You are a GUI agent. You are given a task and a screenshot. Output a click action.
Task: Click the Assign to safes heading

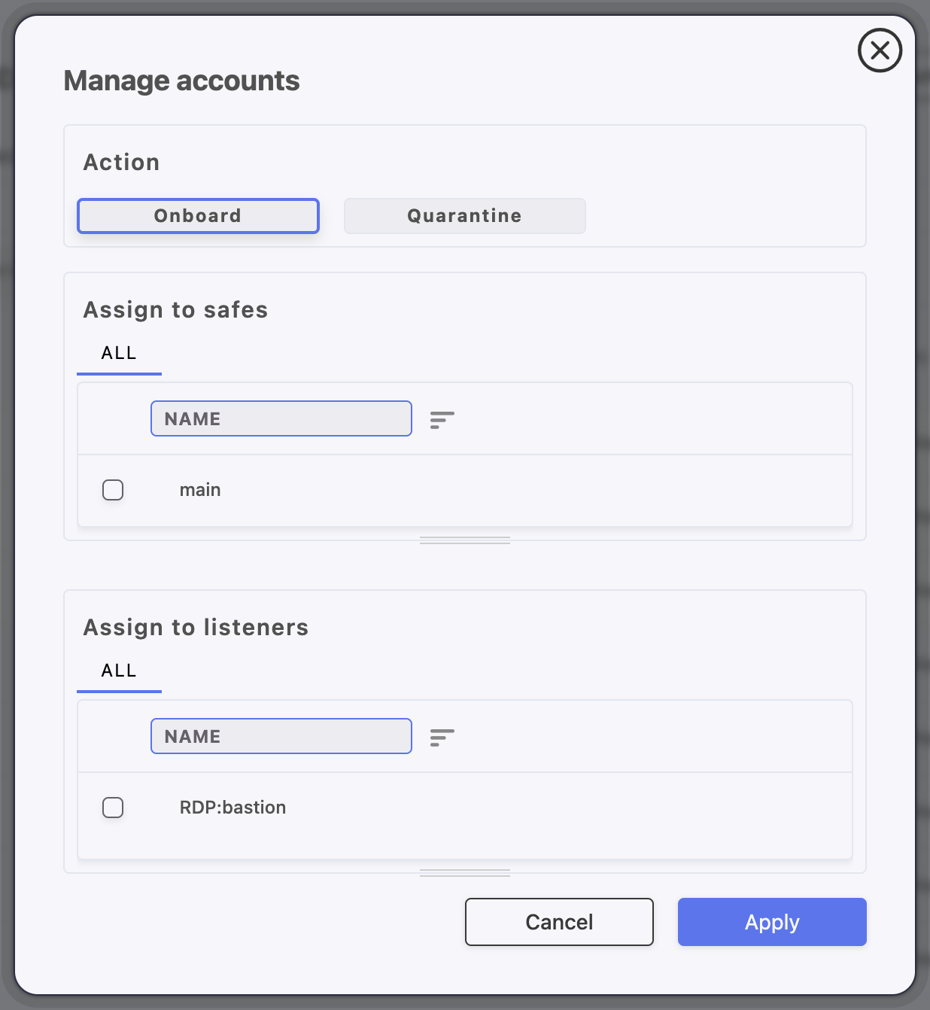pos(175,310)
